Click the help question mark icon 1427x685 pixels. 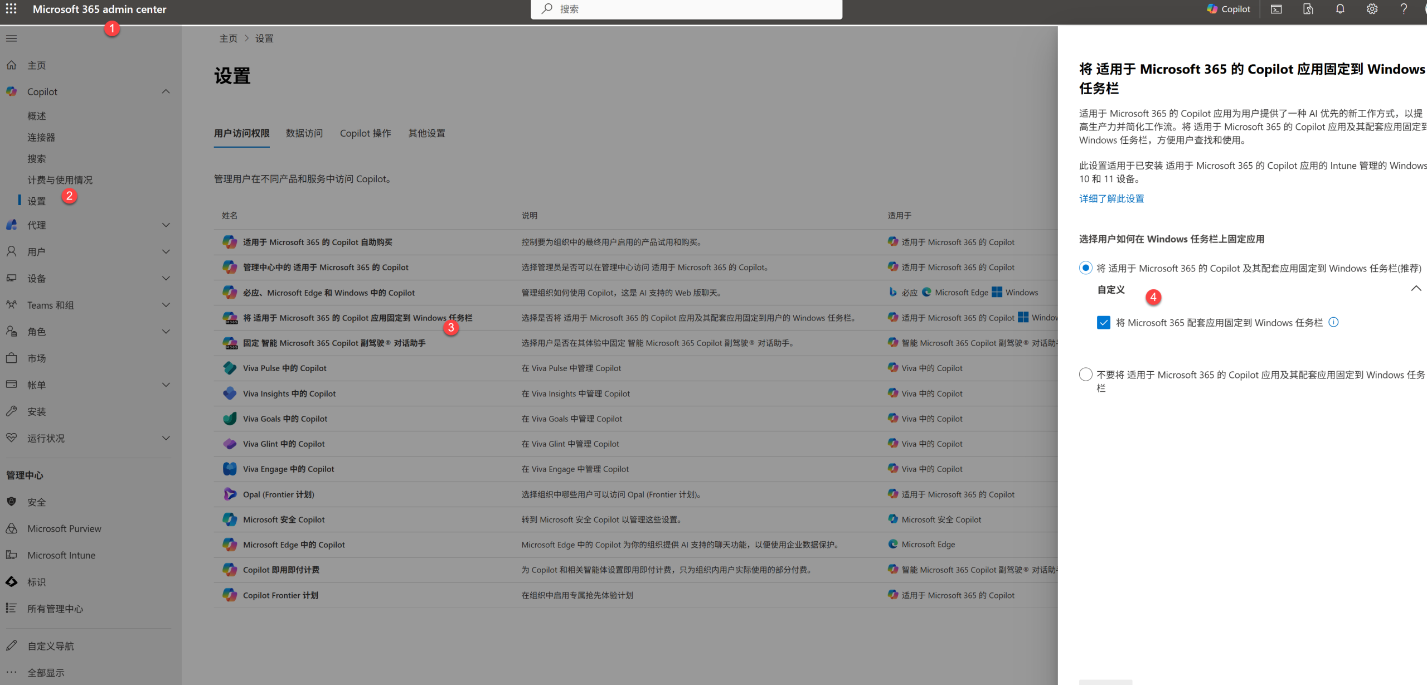(x=1404, y=9)
